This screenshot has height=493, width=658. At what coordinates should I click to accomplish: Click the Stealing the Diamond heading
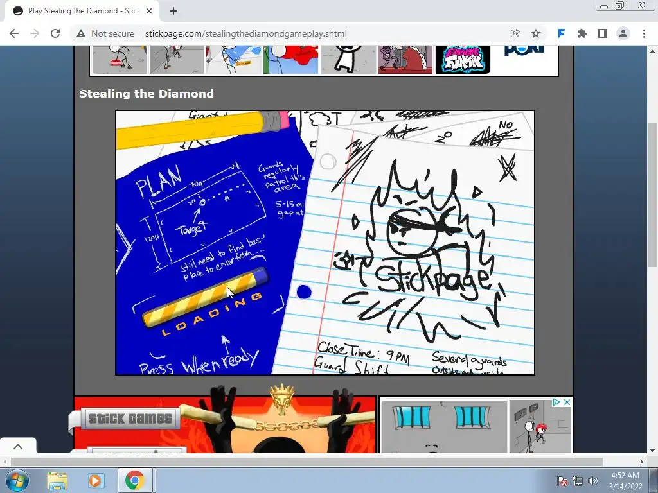click(x=147, y=94)
